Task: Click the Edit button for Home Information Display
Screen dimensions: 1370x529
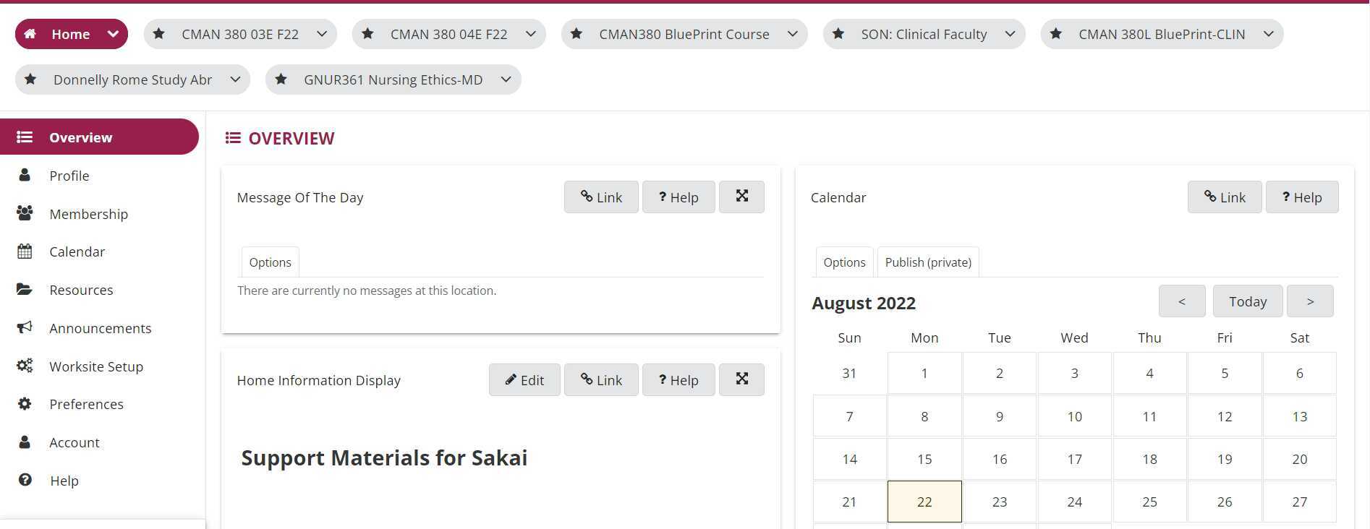Action: tap(524, 379)
